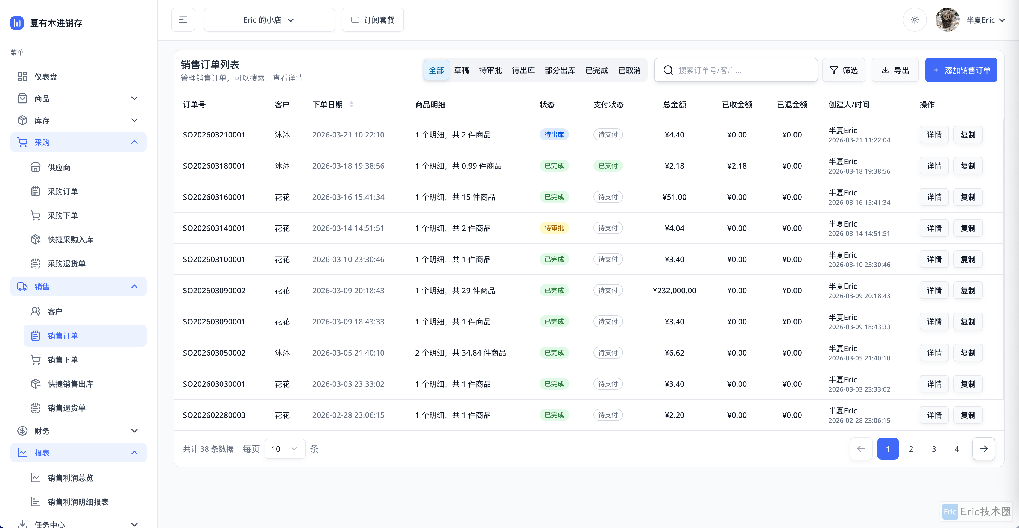Sort by order date (下单日期) column
The image size is (1019, 528).
[351, 105]
